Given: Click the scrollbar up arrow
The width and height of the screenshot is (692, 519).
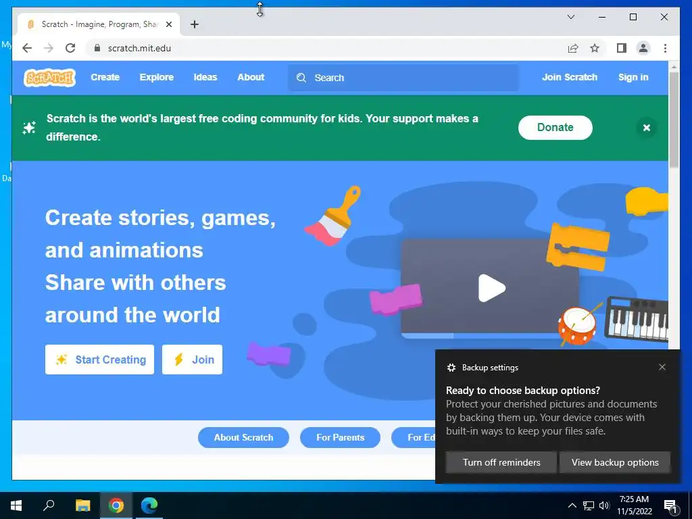Looking at the screenshot, I should pos(674,67).
